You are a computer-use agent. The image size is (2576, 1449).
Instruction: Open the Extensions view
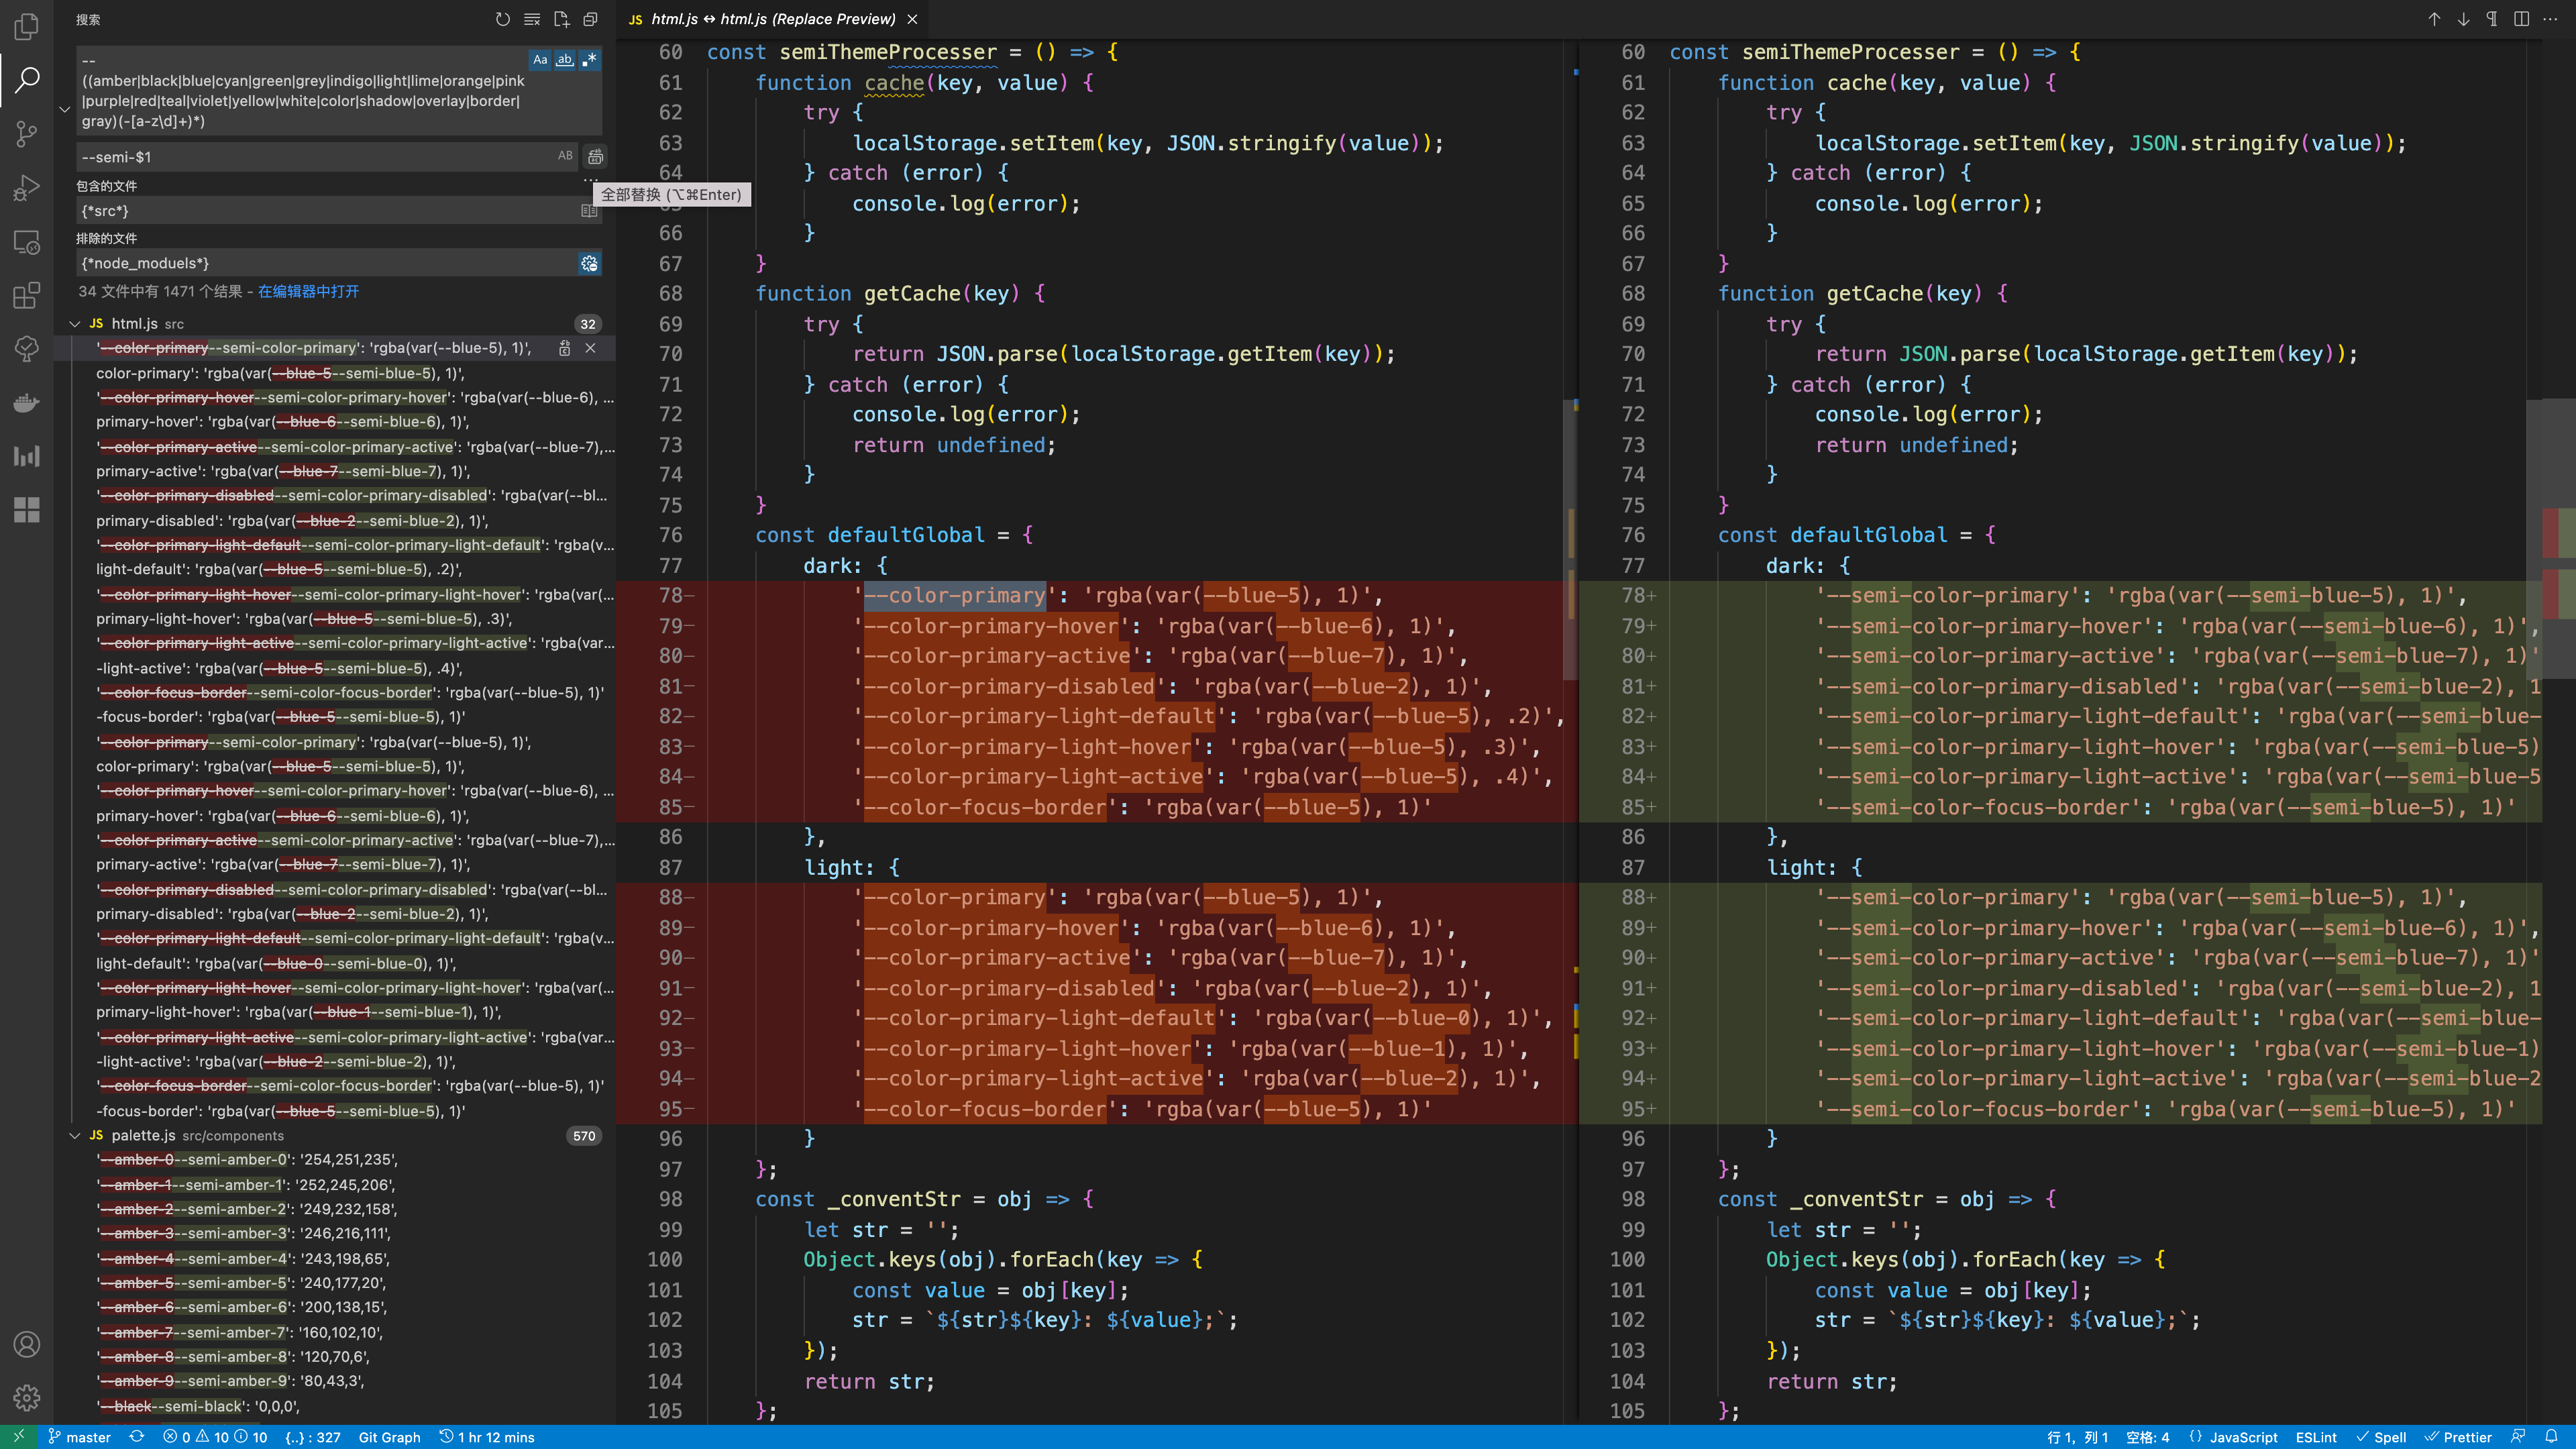click(27, 296)
